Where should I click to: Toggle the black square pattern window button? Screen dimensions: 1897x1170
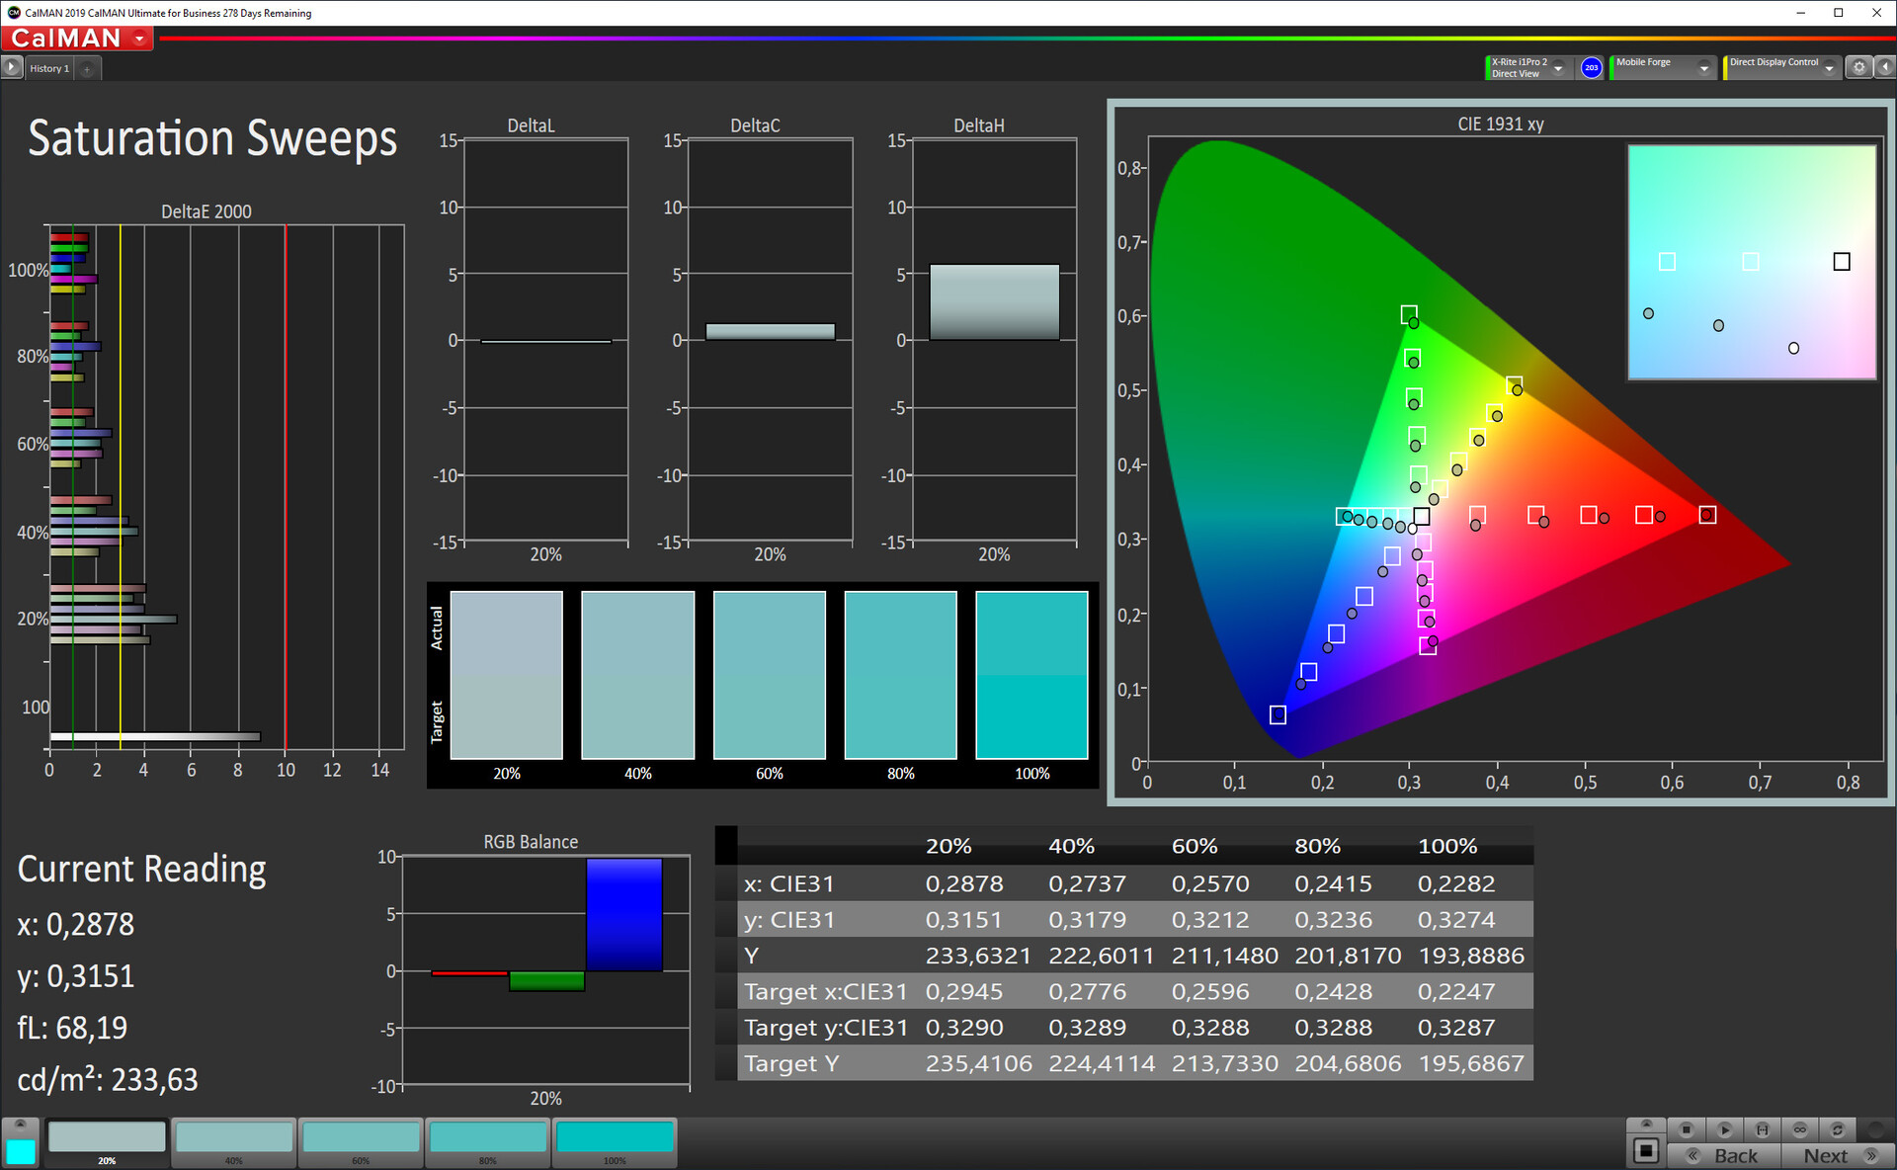click(x=1646, y=1150)
